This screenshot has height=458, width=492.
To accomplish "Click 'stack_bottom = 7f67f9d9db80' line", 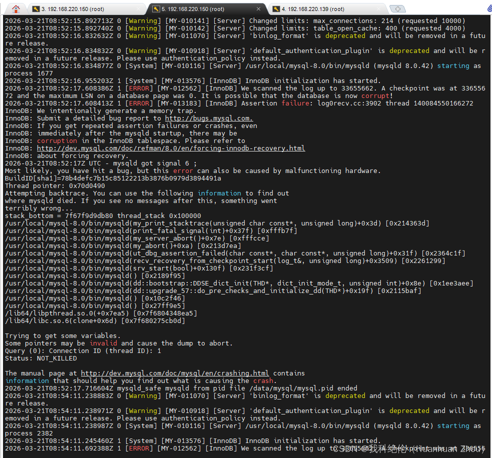I will click(103, 216).
